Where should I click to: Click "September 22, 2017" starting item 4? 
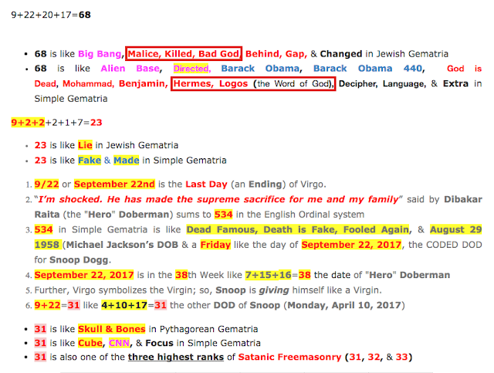pyautogui.click(x=84, y=275)
